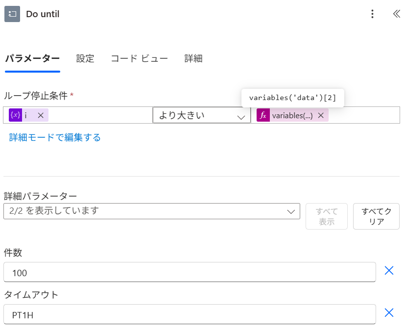Click the disabled すべて表示 button

coord(326,216)
